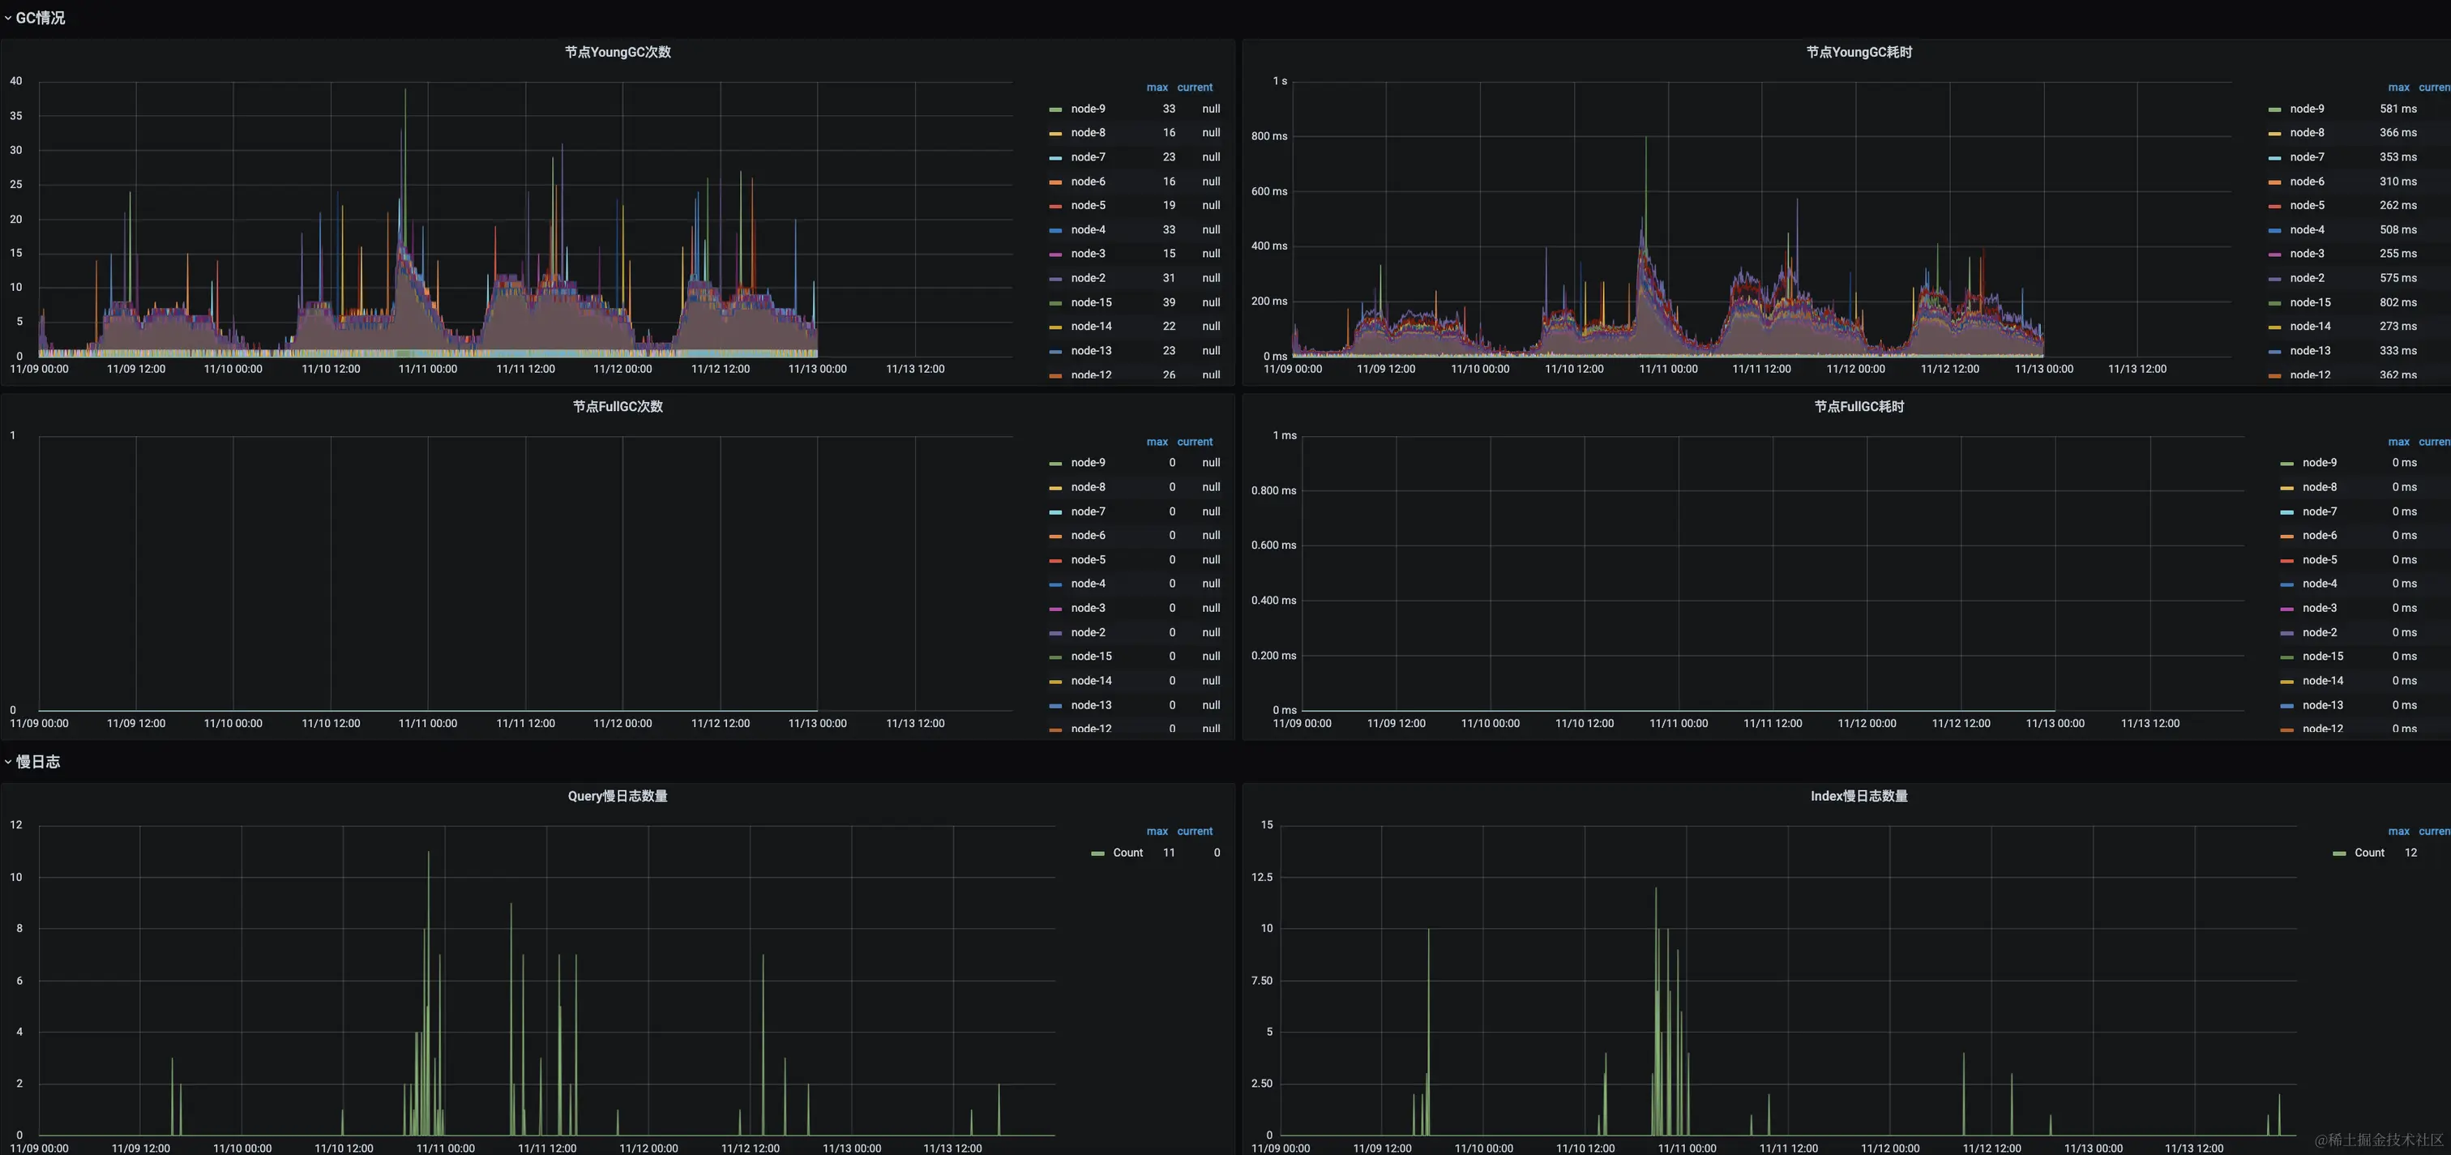Open the 节点YoungGC耗时 panel title menu
2451x1155 pixels.
(1859, 53)
